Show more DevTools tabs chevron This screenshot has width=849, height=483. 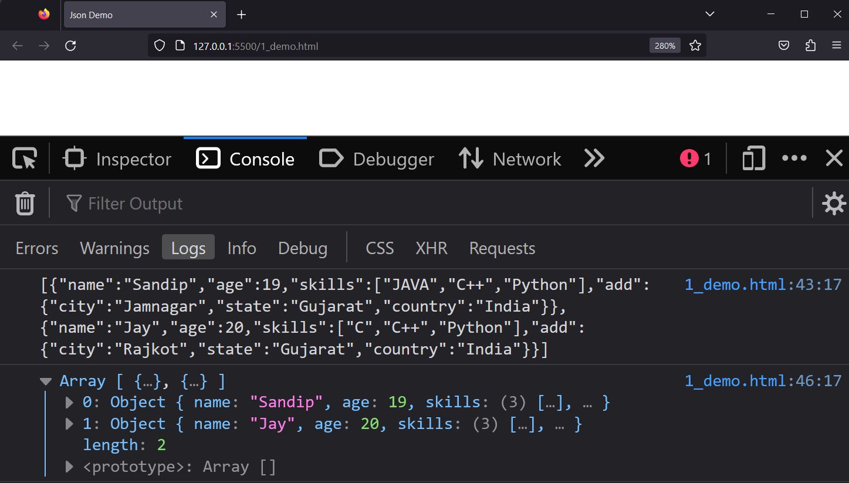pyautogui.click(x=594, y=158)
